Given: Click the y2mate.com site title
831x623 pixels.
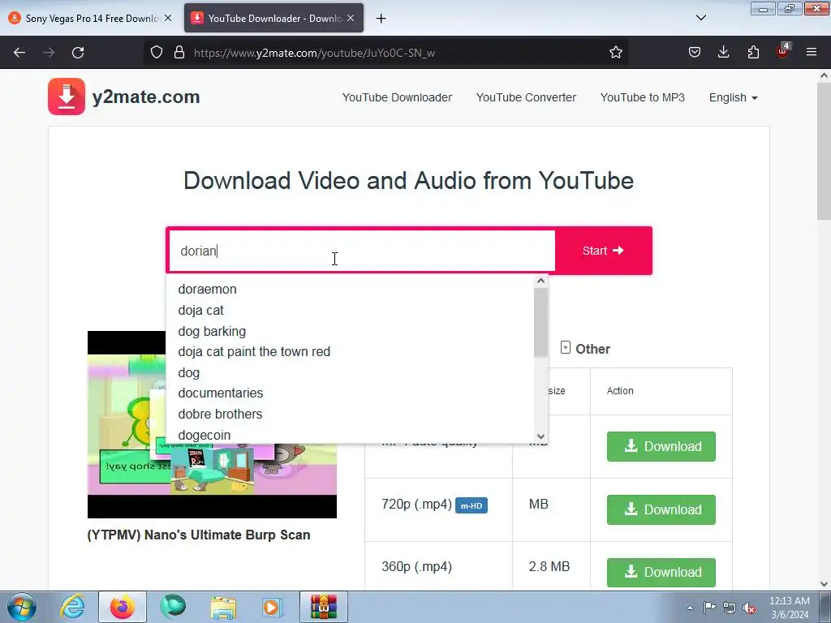Looking at the screenshot, I should 146,97.
